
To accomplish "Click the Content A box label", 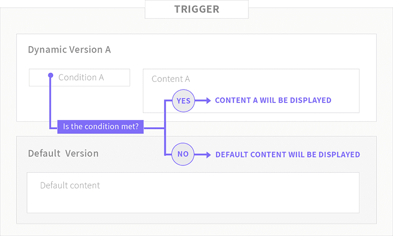I will pyautogui.click(x=170, y=79).
